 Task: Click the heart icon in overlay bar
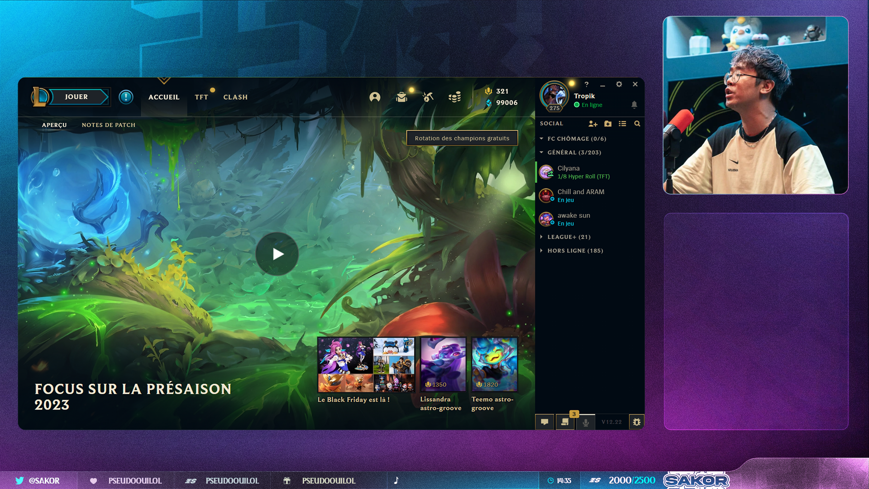[93, 480]
